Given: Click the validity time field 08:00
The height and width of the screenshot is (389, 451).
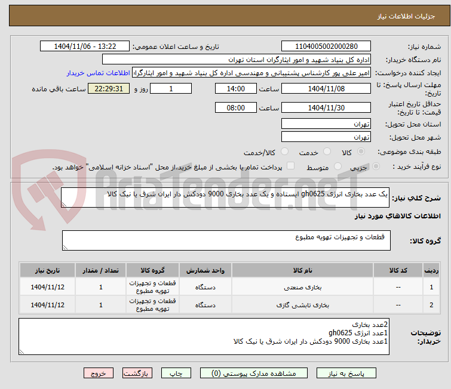Looking at the screenshot, I should [x=236, y=107].
